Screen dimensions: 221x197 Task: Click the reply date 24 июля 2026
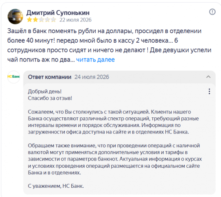[92, 77]
